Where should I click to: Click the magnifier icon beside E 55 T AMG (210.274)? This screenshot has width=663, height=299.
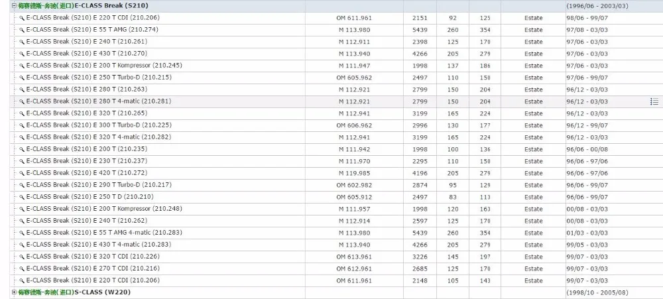[x=22, y=30]
